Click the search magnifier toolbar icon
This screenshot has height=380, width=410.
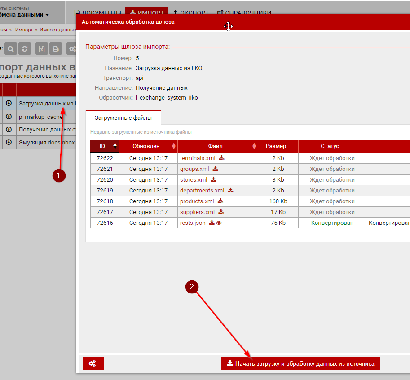[x=11, y=49]
